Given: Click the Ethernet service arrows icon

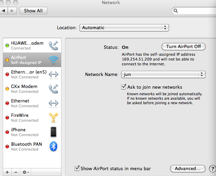Looking at the screenshot, I should pyautogui.click(x=53, y=103).
